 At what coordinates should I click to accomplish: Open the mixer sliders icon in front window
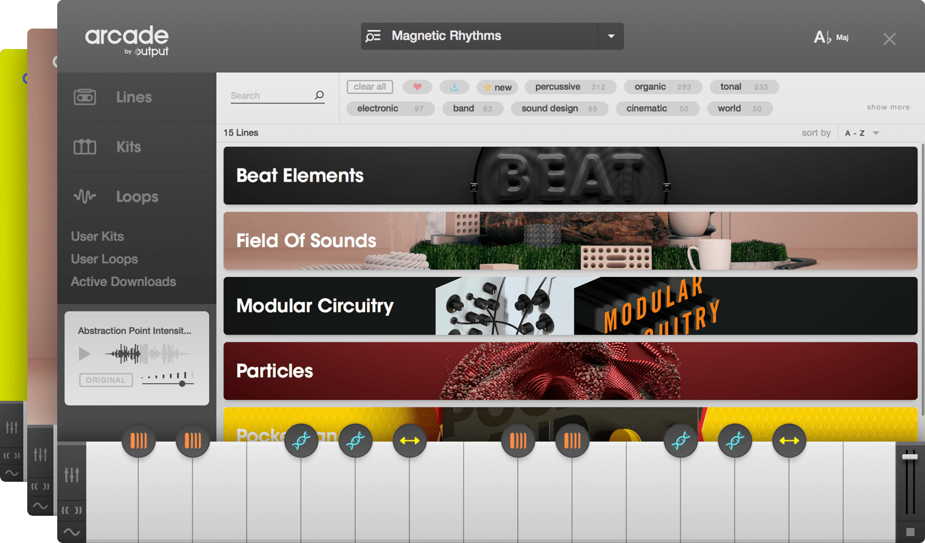tap(72, 474)
